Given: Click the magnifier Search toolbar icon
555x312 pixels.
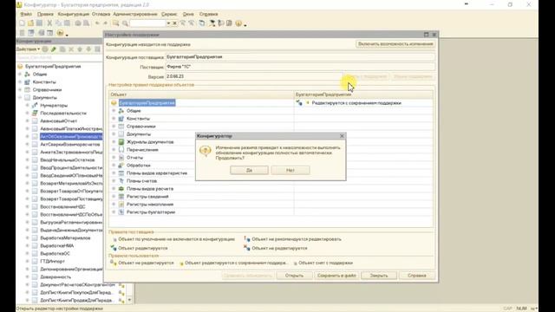Looking at the screenshot, I should [x=125, y=23].
